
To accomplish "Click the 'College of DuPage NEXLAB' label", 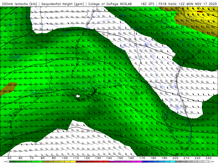I will (x=110, y=4).
